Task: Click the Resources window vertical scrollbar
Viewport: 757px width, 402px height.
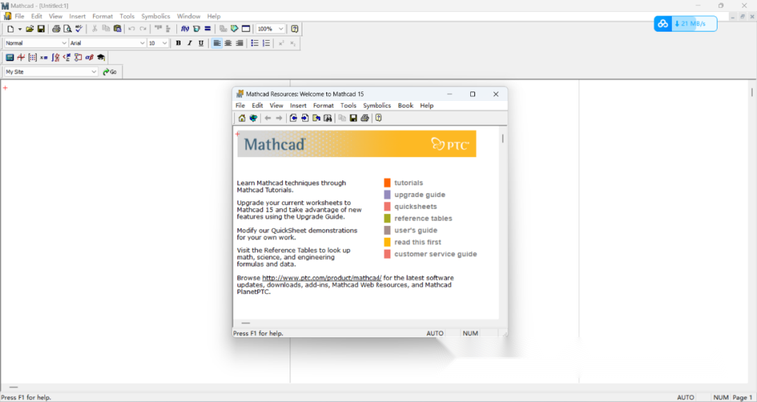Action: [503, 139]
